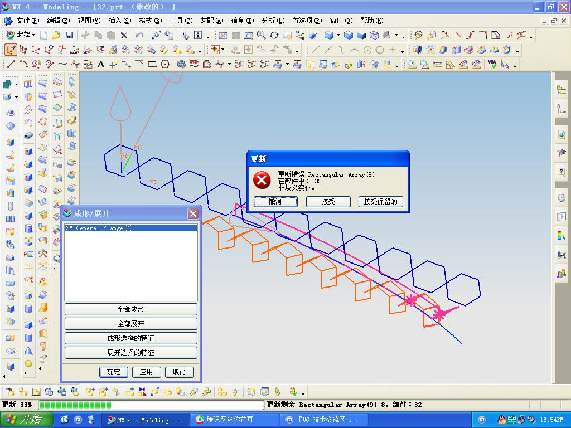The width and height of the screenshot is (571, 428).
Task: Select the Line curve tool
Action: [11, 65]
